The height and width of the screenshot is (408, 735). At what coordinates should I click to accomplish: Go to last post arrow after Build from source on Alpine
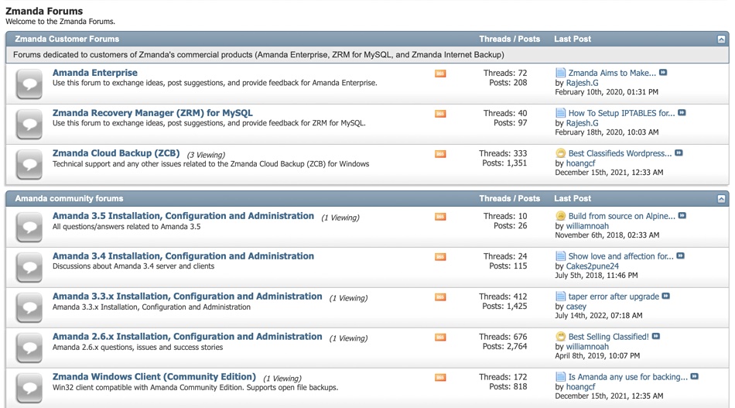click(x=682, y=216)
